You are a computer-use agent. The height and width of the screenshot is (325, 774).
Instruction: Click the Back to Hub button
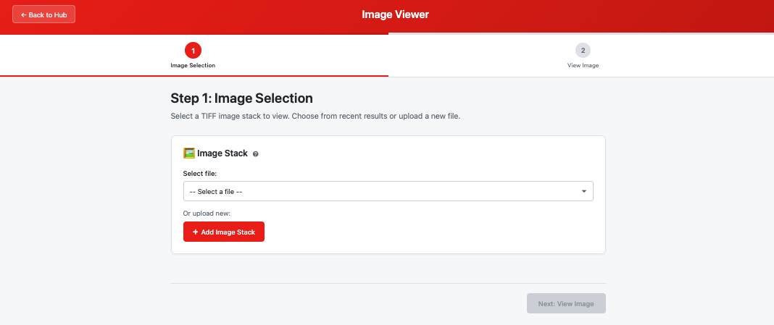[x=43, y=14]
